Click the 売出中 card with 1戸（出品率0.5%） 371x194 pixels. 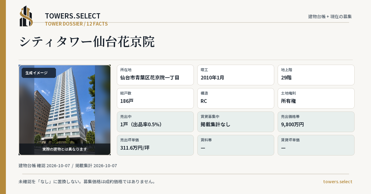click(x=155, y=122)
